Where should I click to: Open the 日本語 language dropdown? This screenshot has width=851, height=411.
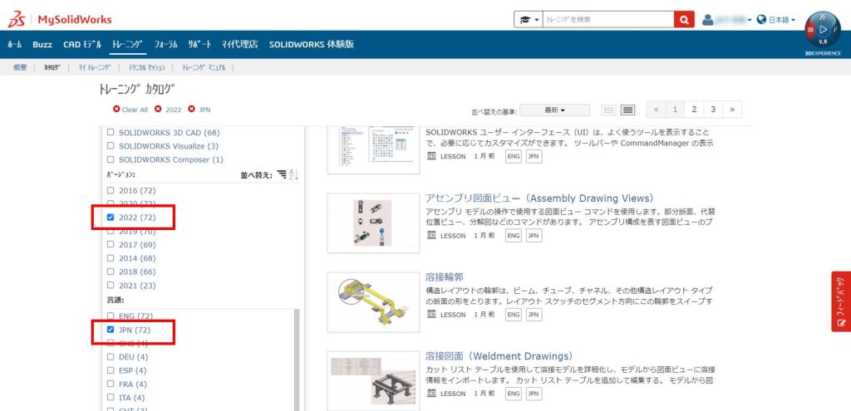tap(781, 20)
